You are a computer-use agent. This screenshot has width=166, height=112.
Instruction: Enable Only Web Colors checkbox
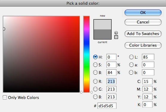click(x=5, y=97)
